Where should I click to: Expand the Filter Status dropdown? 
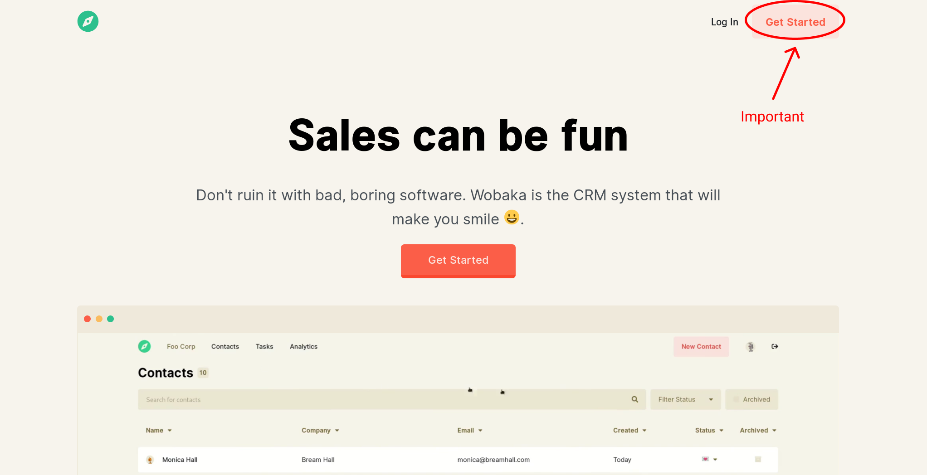pyautogui.click(x=685, y=399)
